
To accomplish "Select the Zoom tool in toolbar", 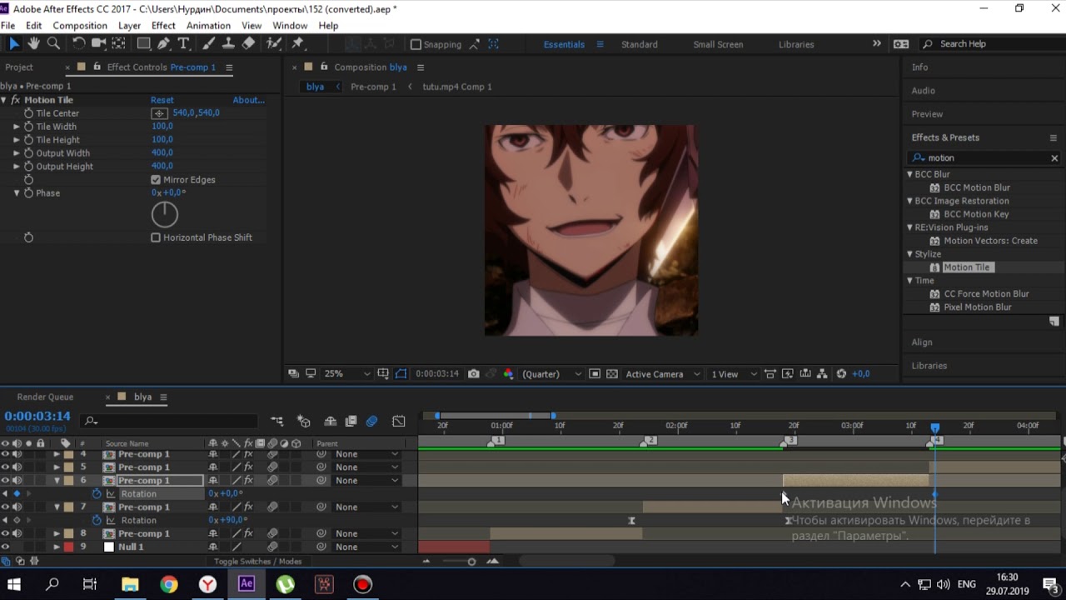I will [53, 44].
